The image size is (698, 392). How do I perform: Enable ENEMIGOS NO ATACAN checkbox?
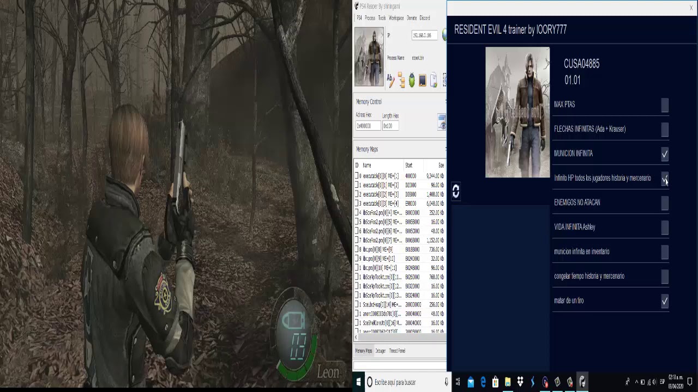(665, 204)
